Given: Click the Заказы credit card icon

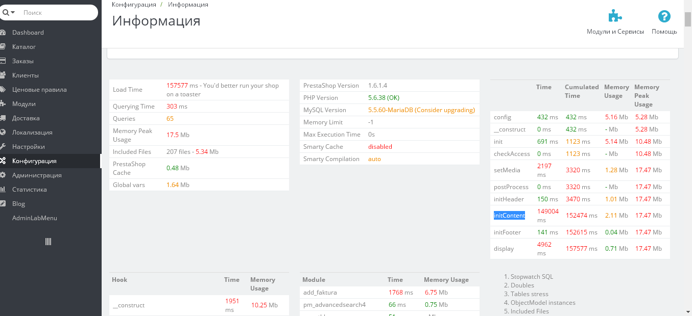Looking at the screenshot, I should 3,61.
